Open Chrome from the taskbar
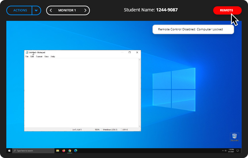Image resolution: width=248 pixels, height=158 pixels. pos(70,151)
